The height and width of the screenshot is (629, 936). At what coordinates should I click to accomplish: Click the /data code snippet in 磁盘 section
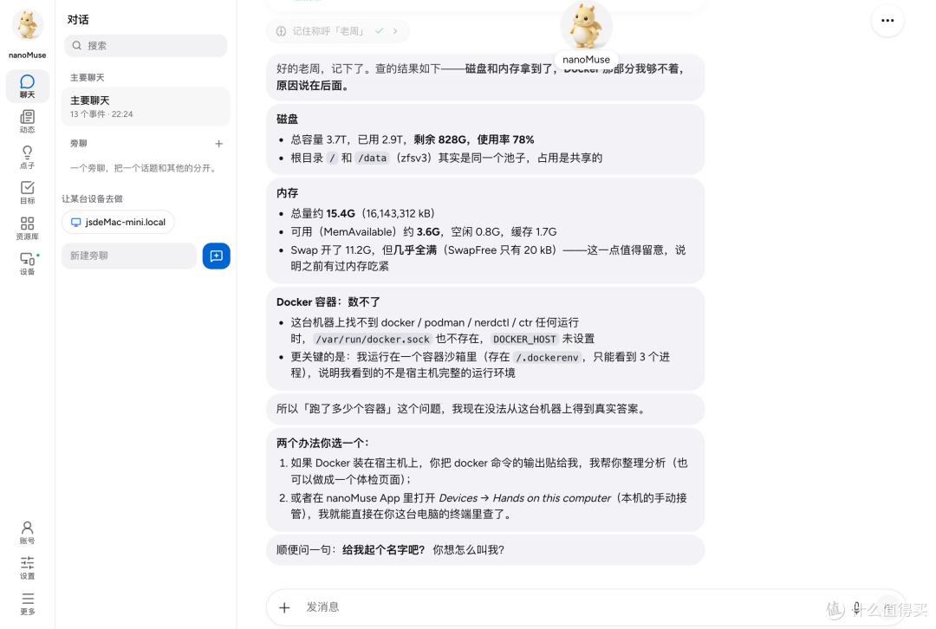pyautogui.click(x=372, y=159)
